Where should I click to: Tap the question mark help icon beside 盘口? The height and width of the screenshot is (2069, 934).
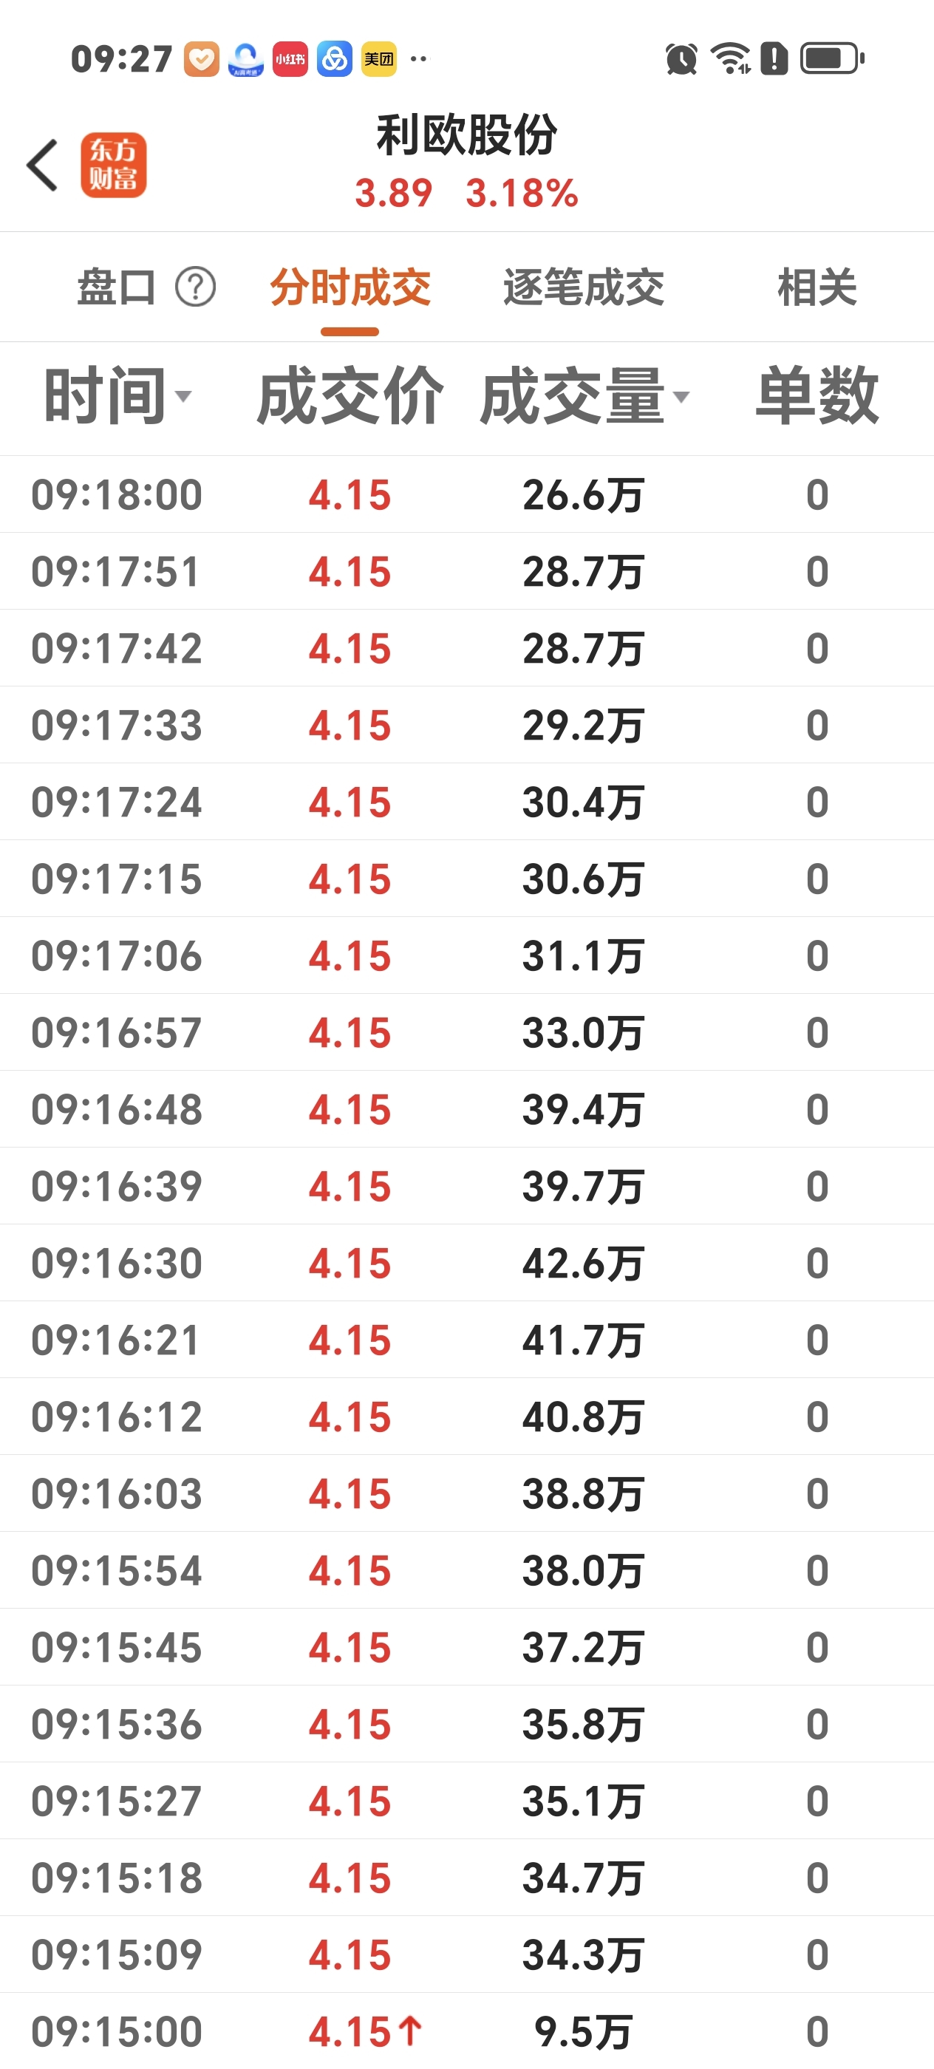[x=195, y=287]
